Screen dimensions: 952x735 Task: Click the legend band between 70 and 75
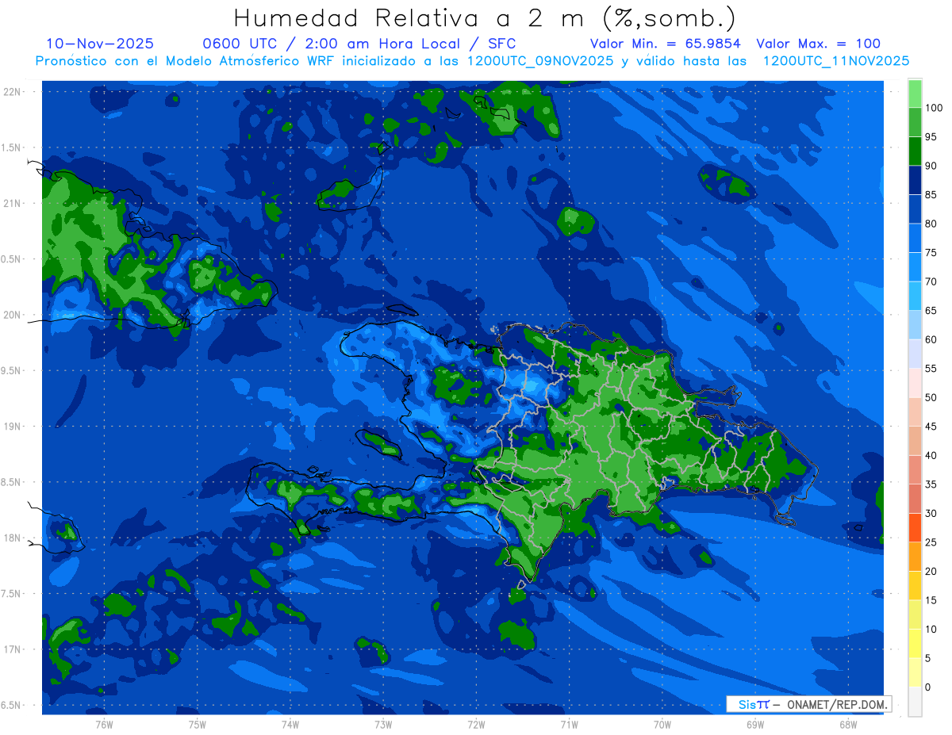pos(914,267)
